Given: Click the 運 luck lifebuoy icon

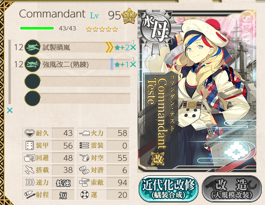Looking at the screenshot, I should (85, 195).
